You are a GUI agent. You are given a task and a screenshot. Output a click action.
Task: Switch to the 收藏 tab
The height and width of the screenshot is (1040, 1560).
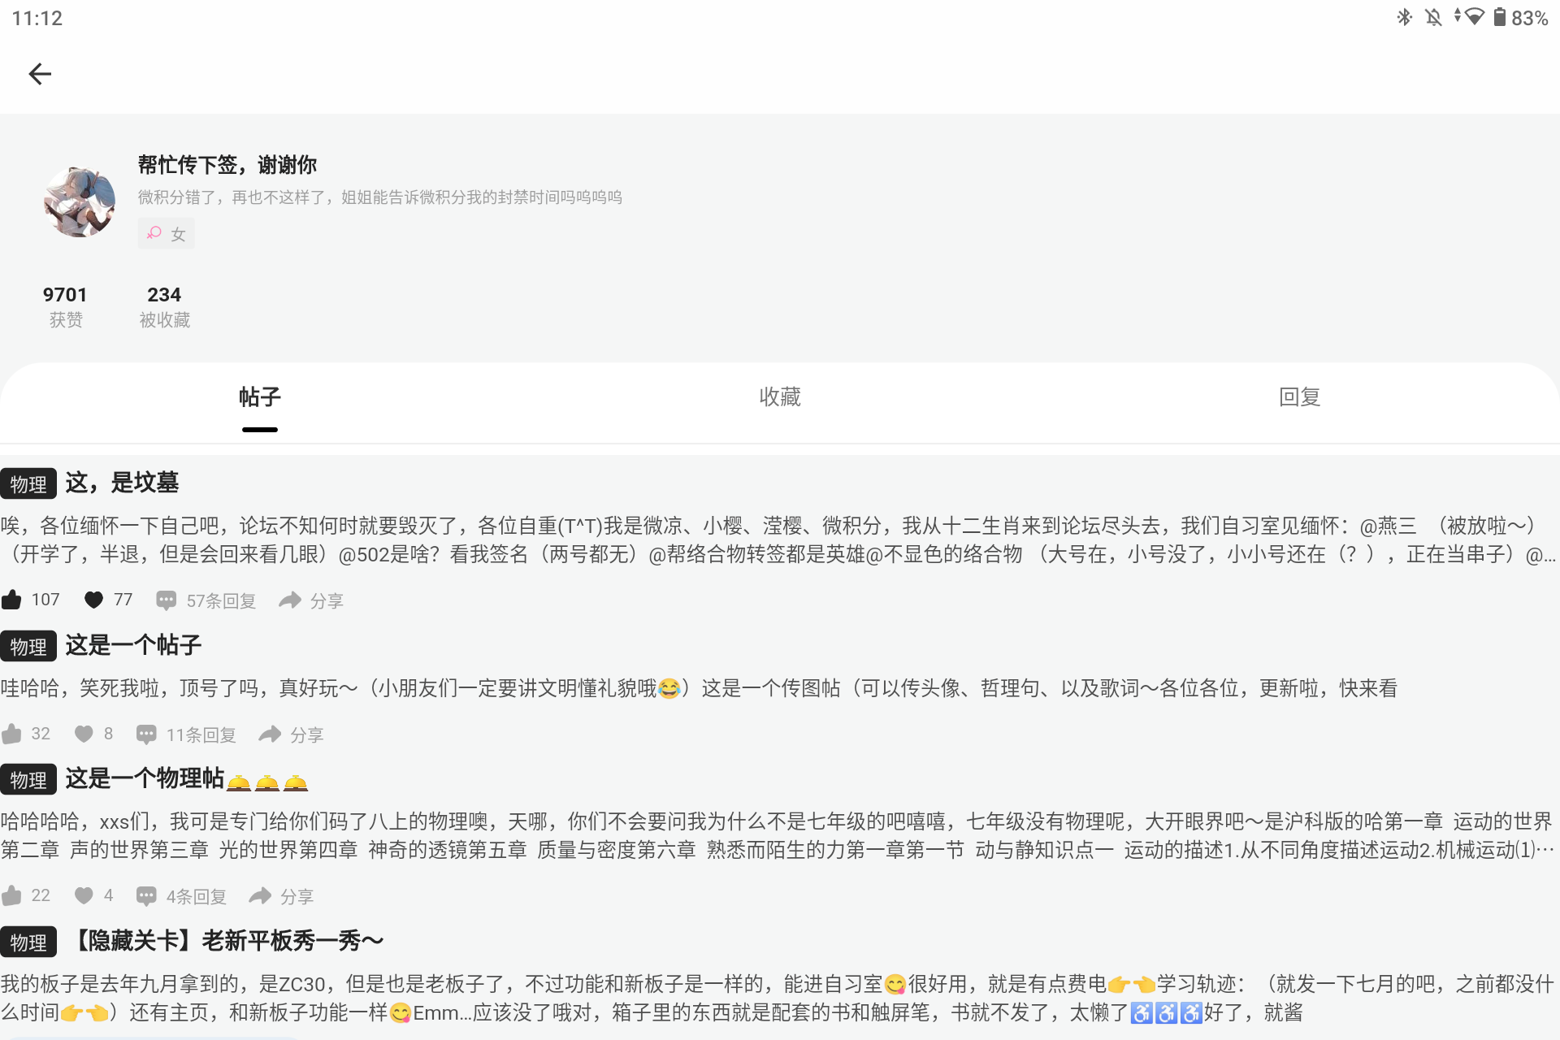[x=779, y=396]
